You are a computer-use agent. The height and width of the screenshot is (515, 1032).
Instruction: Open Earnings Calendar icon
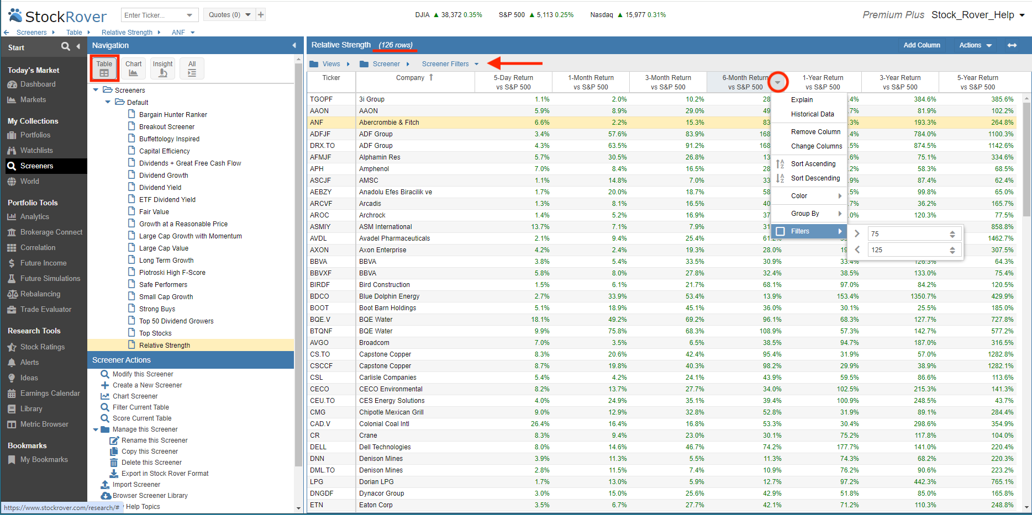click(12, 394)
